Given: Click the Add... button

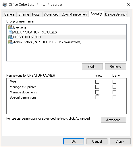Looking at the screenshot, I should point(92,66).
